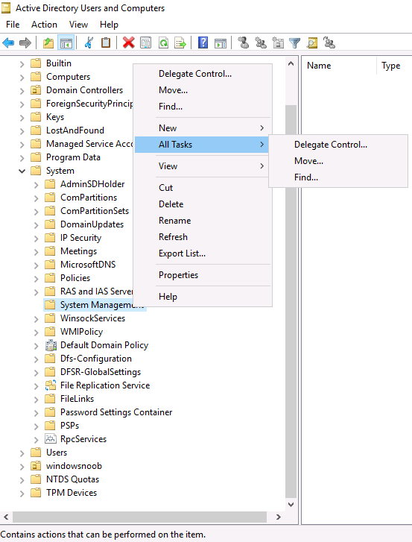The height and width of the screenshot is (542, 412).
Task: Click the File Replication Service icon
Action: click(51, 385)
